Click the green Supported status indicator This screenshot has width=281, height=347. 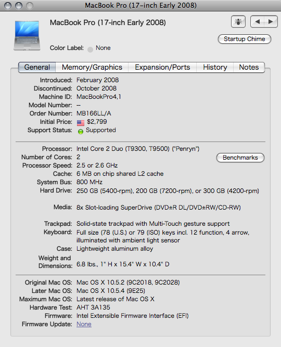pyautogui.click(x=81, y=132)
